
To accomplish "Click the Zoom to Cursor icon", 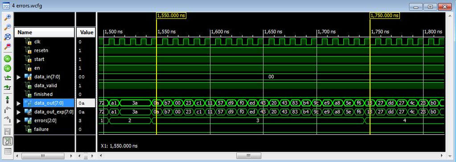I will (x=7, y=46).
